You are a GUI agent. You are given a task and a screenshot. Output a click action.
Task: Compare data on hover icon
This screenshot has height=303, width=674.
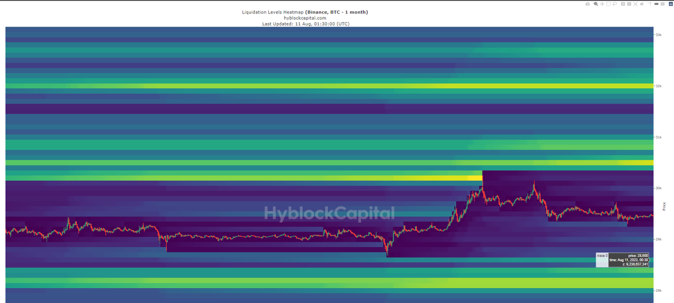click(x=662, y=4)
